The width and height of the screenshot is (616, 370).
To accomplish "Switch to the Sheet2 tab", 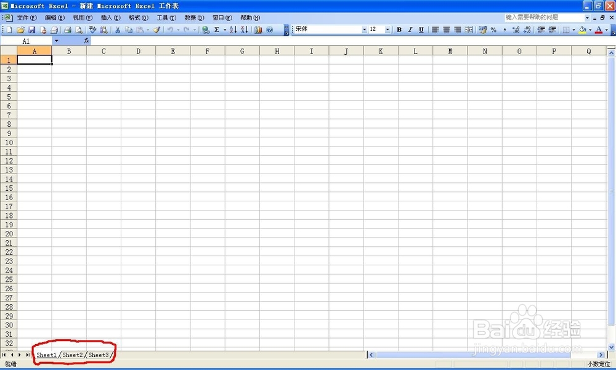I will click(x=73, y=355).
